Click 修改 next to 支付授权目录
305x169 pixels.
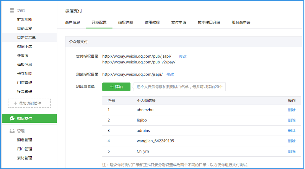coord(183,56)
